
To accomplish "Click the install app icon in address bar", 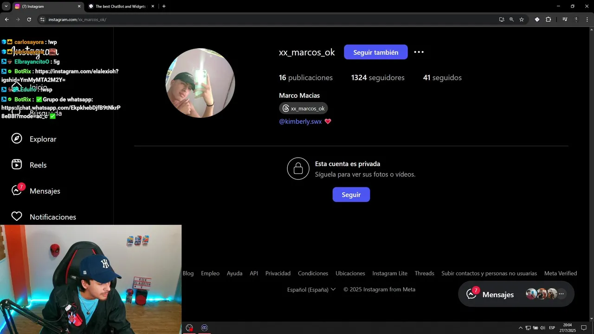I will [502, 19].
